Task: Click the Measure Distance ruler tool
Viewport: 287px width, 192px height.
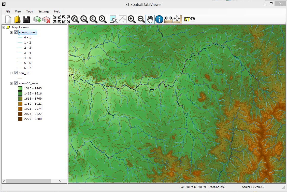Action: pos(168,19)
